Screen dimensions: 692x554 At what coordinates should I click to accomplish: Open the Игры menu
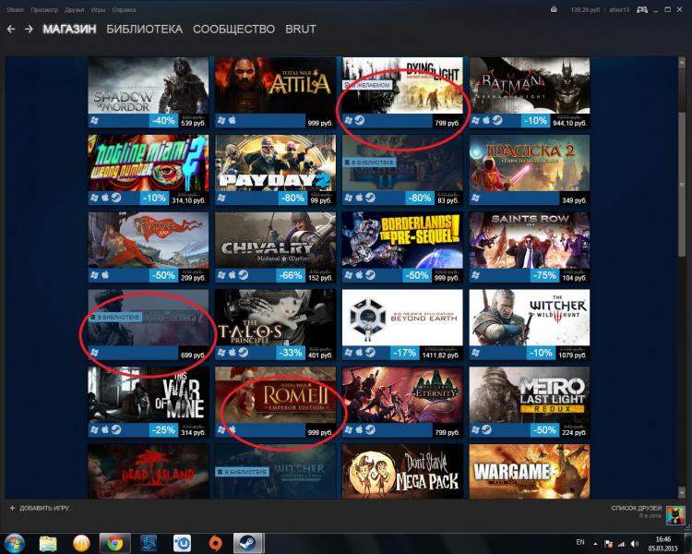(98, 10)
